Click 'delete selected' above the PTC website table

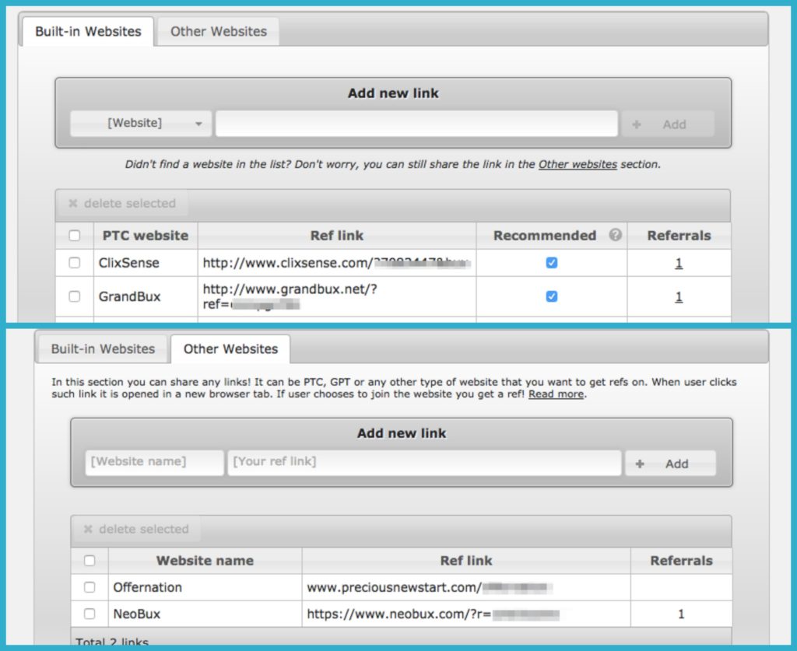[122, 204]
